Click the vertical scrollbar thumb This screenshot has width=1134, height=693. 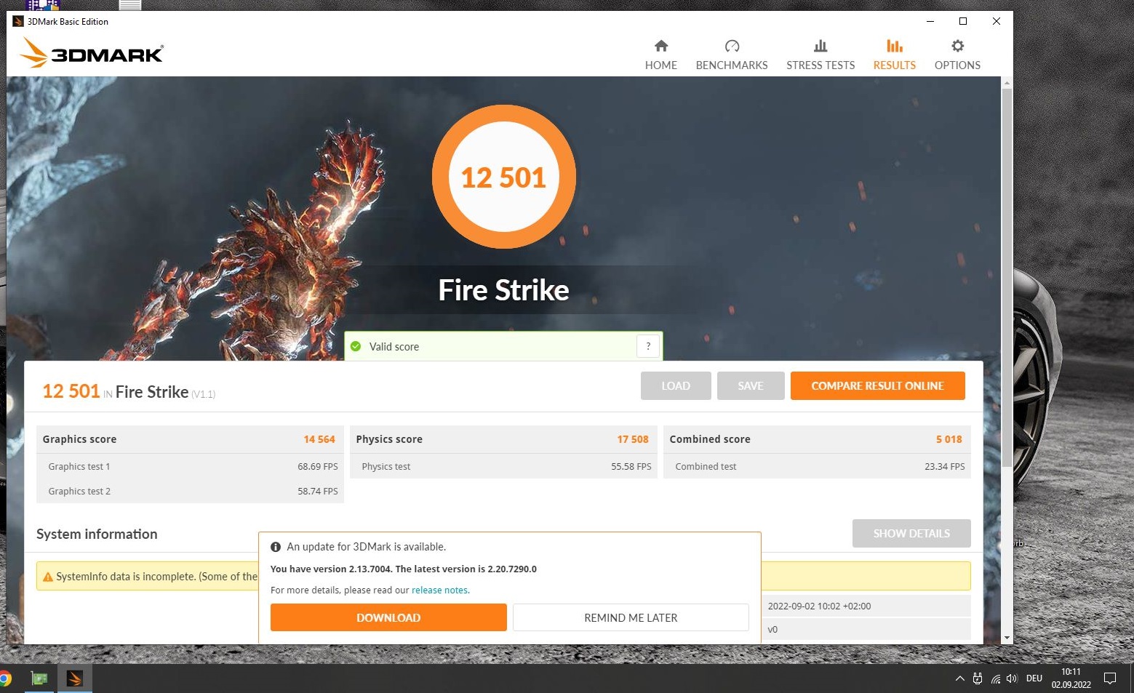[1007, 276]
